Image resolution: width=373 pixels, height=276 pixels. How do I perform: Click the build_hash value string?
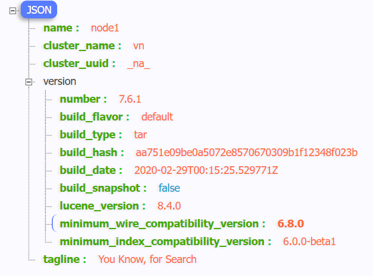(x=246, y=153)
